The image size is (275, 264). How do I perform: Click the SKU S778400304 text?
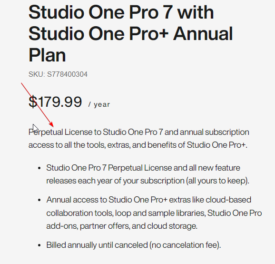(58, 74)
